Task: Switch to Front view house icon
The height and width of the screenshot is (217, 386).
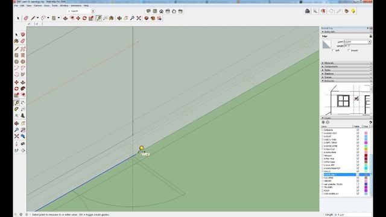Action: click(161, 11)
